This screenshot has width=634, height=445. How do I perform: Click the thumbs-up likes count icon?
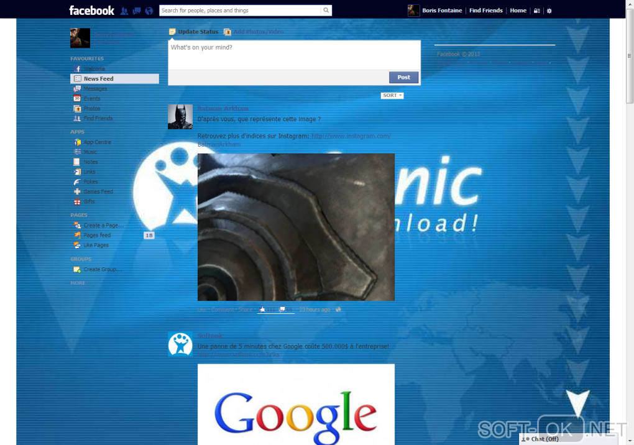click(x=262, y=310)
